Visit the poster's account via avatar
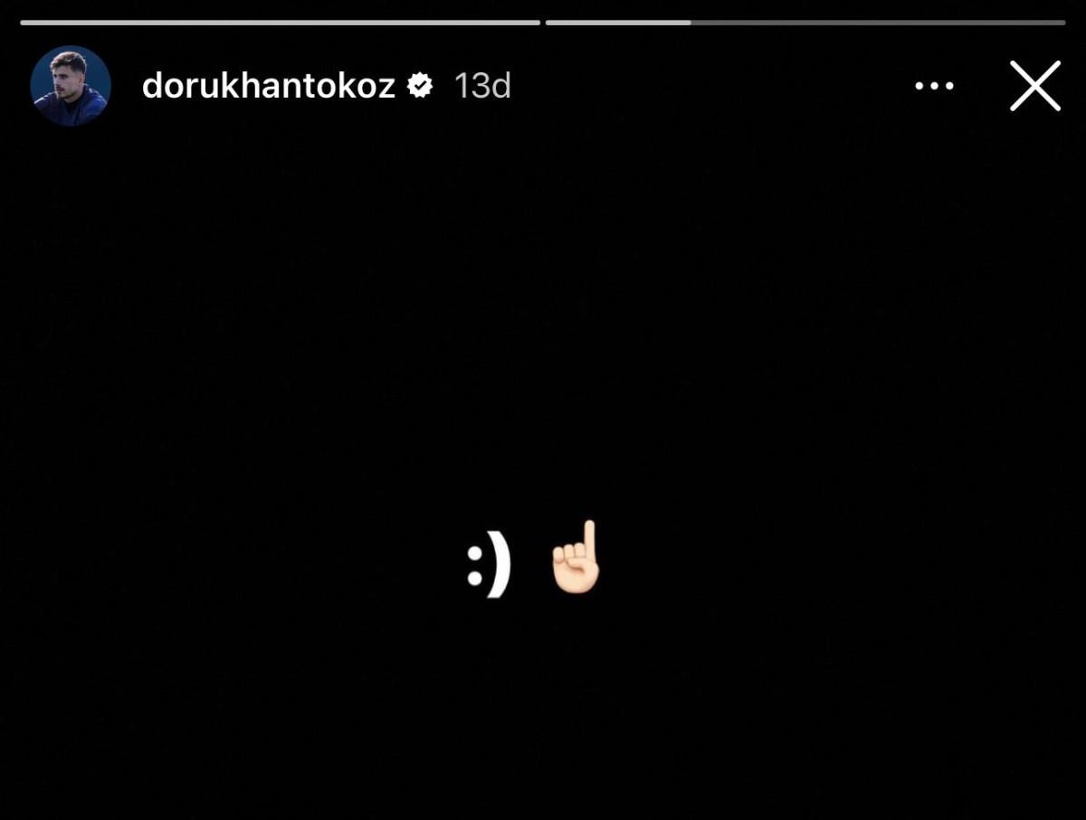 (x=71, y=86)
